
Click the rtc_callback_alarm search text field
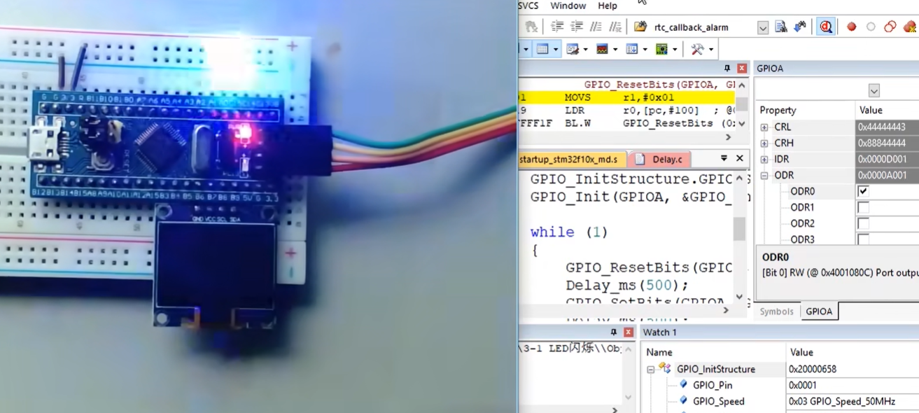click(x=703, y=27)
